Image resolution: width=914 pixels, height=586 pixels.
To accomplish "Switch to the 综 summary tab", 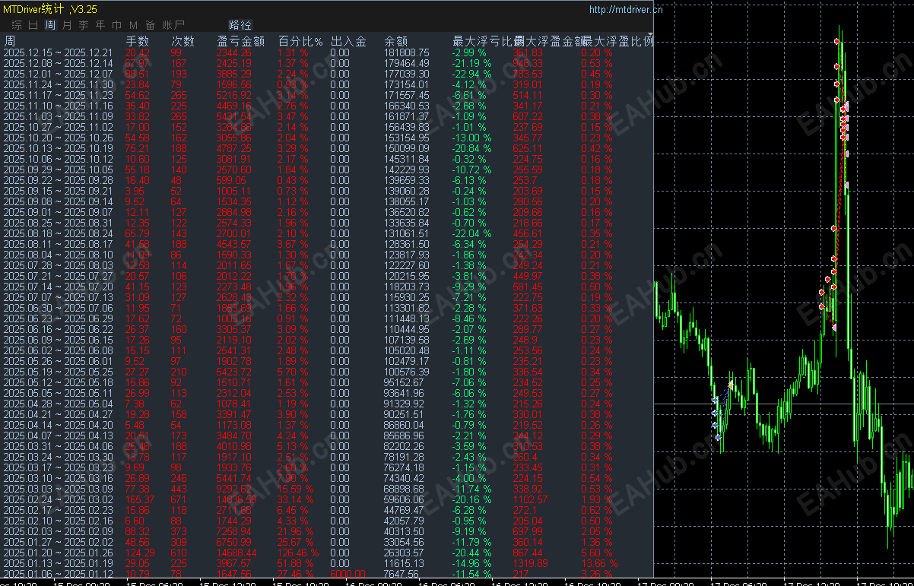I will point(17,25).
